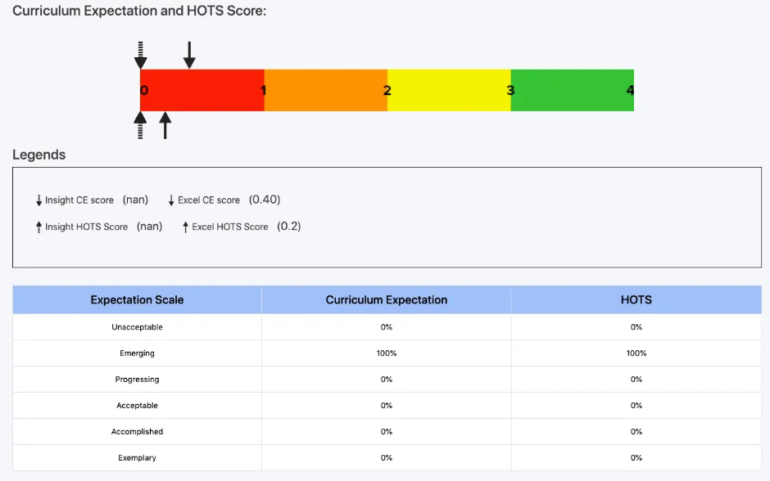Select the red band between 0 and 1
The height and width of the screenshot is (481, 770).
pyautogui.click(x=201, y=90)
